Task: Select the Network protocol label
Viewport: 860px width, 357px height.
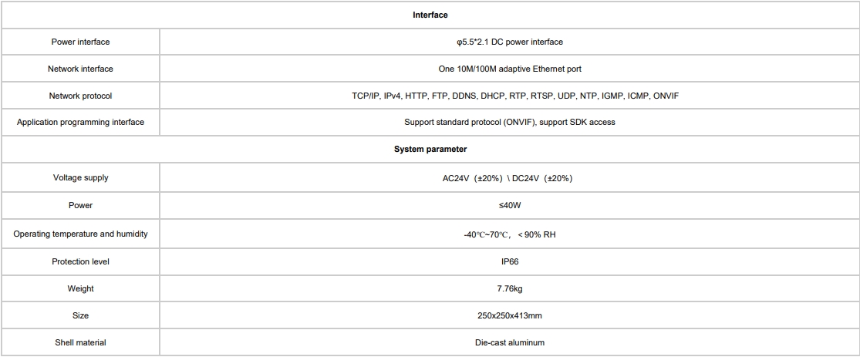Action: (80, 96)
